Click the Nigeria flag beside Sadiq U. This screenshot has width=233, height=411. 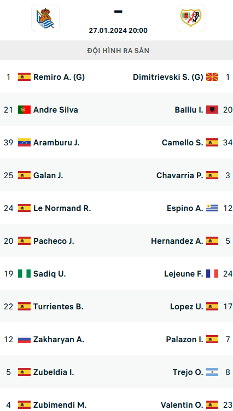[25, 274]
